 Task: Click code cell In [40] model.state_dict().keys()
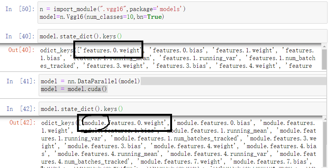[x=182, y=36]
